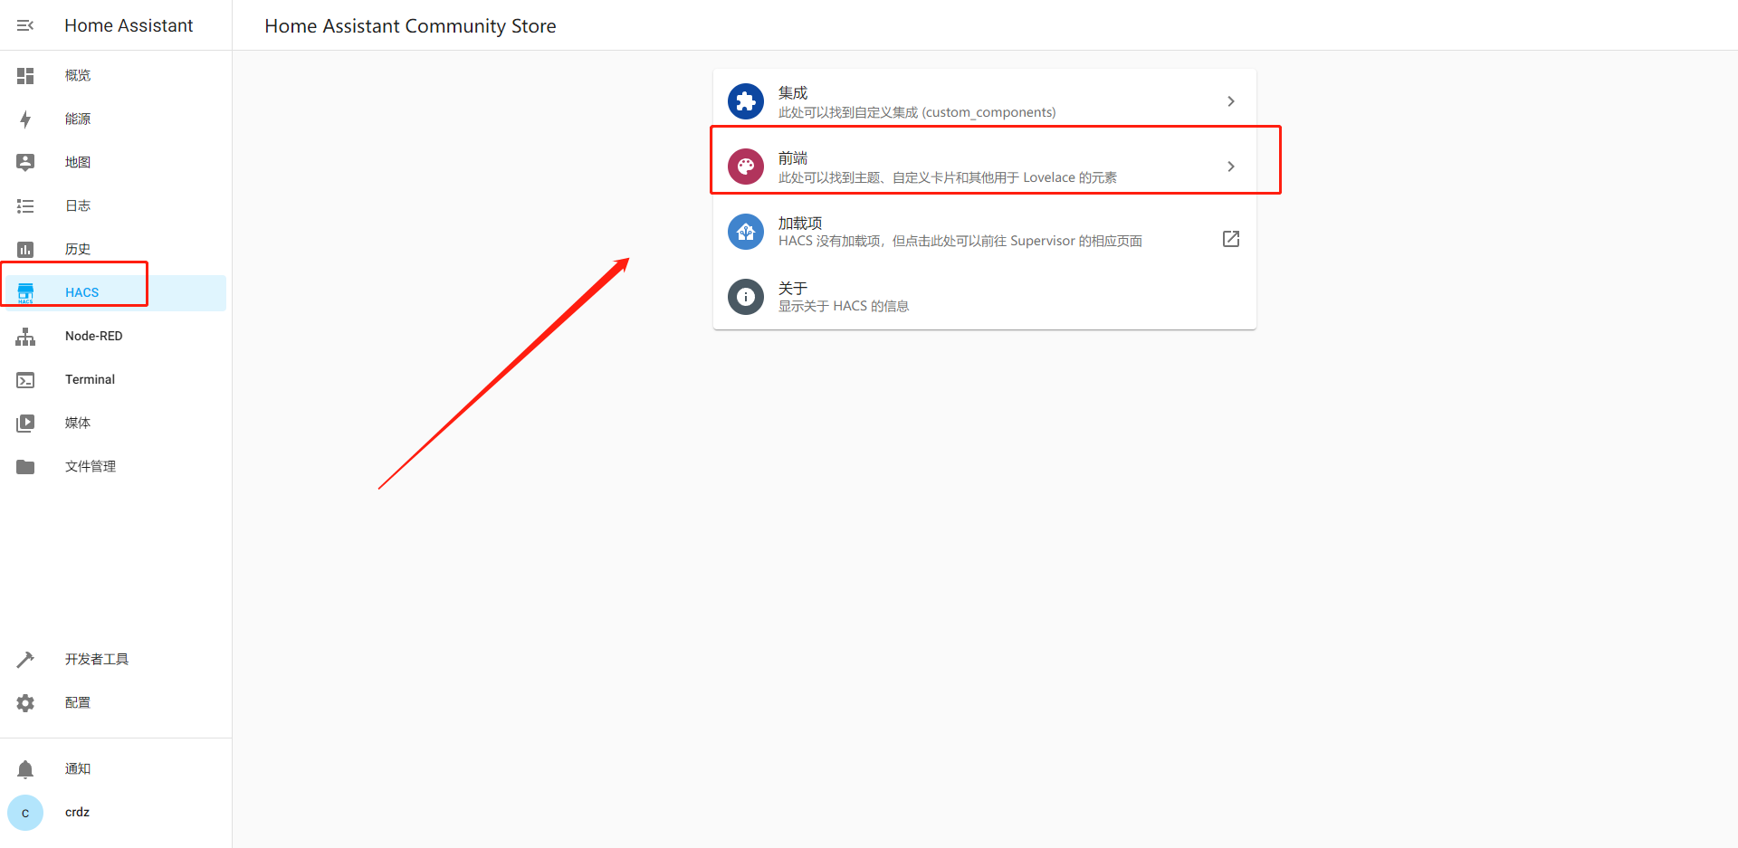
Task: Open the 文件管理 folder icon
Action: [25, 467]
